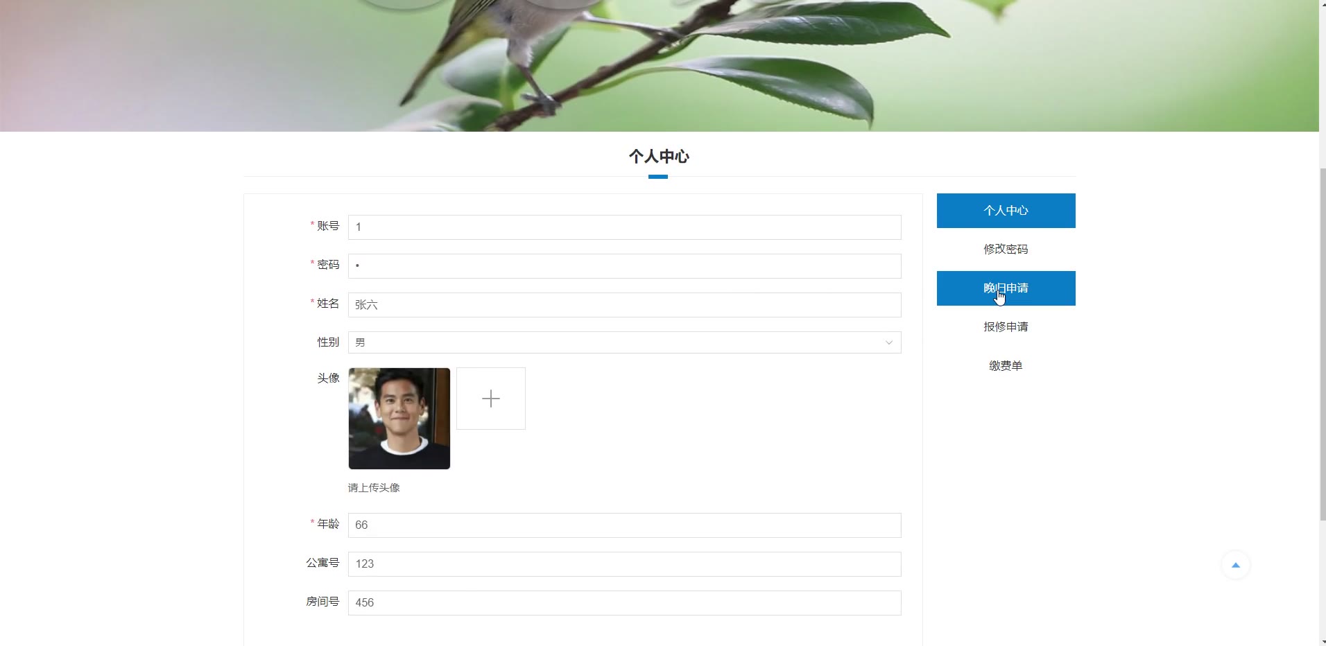Open 缴费单 menu entry
The image size is (1326, 646).
(1006, 366)
